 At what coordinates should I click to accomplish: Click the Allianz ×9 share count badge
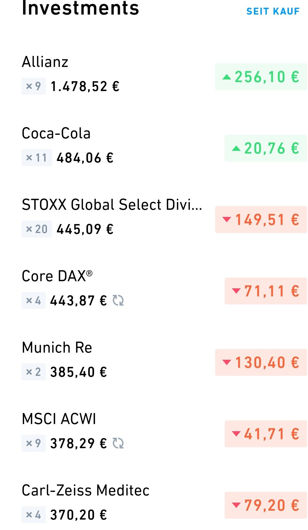tap(34, 86)
